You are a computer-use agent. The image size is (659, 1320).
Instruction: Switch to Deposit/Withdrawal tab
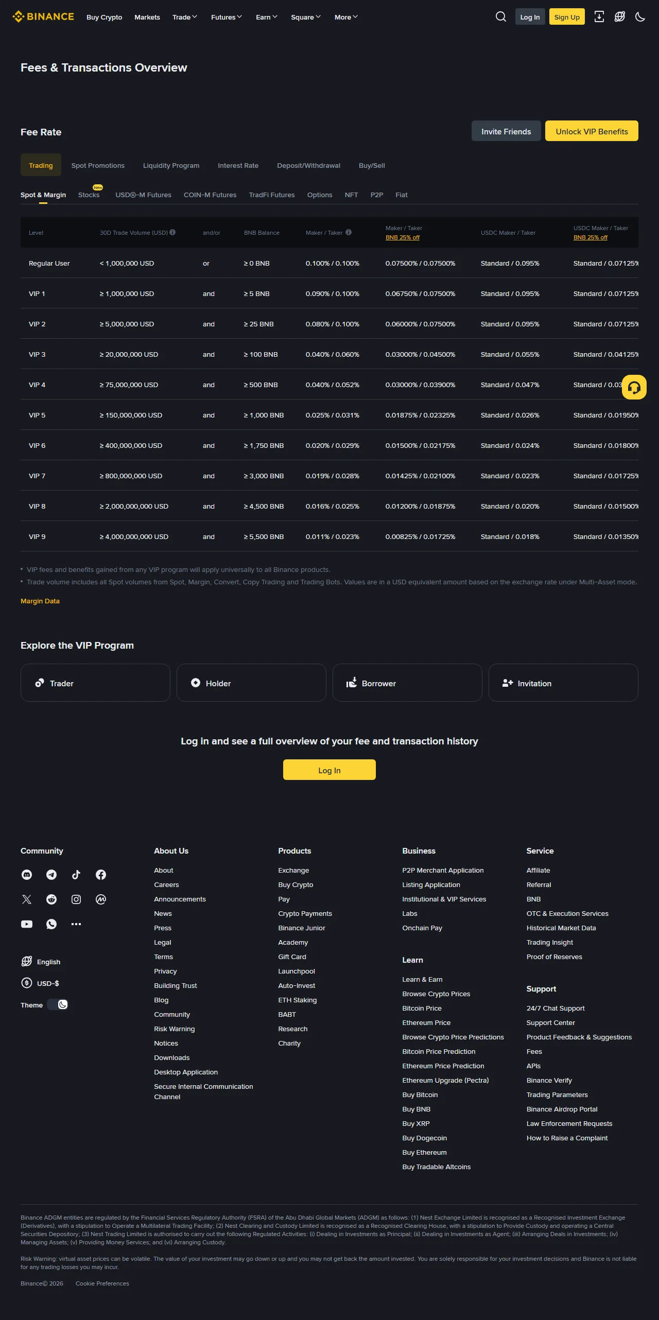coord(308,165)
